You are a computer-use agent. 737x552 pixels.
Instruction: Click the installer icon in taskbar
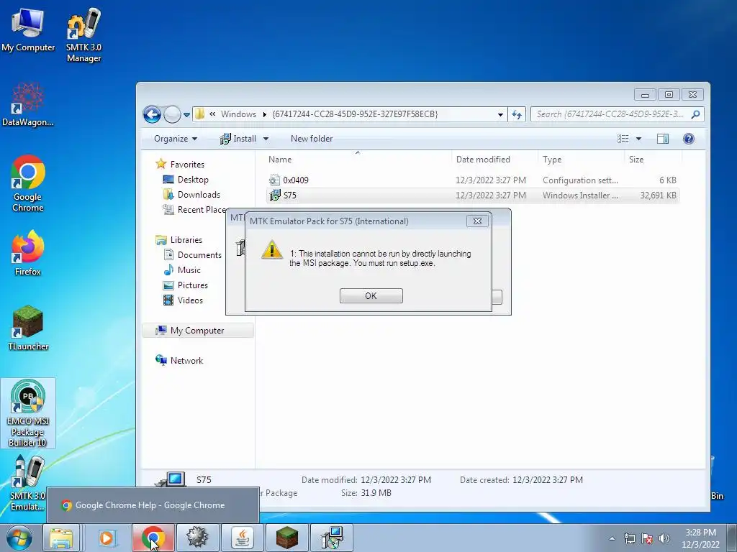(332, 538)
